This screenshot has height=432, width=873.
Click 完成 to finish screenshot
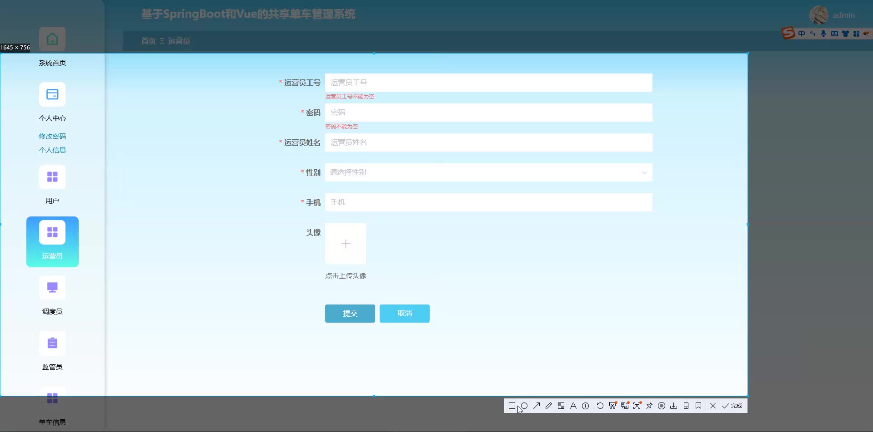pyautogui.click(x=732, y=406)
